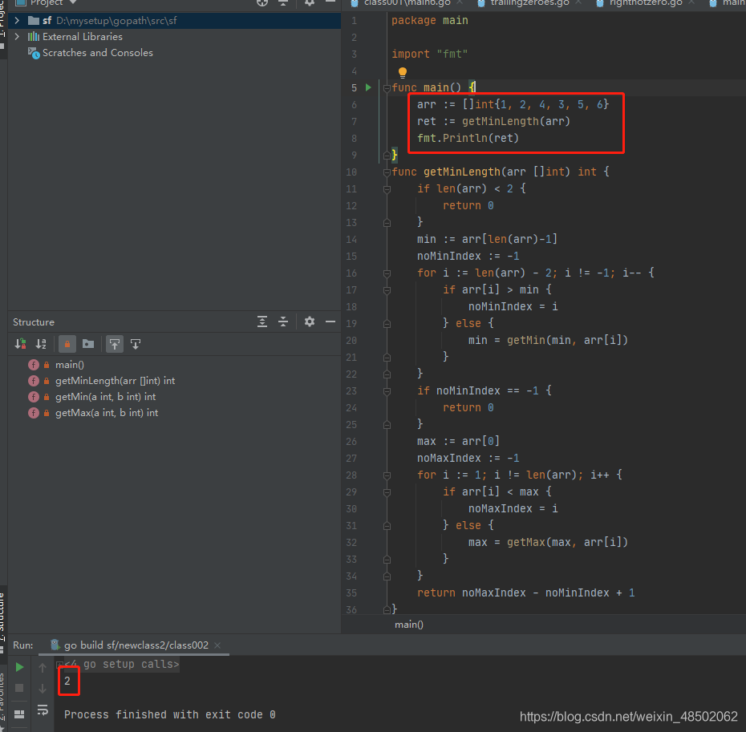Switch to righthotzero.go editor tab
The height and width of the screenshot is (732, 746).
coord(646,3)
